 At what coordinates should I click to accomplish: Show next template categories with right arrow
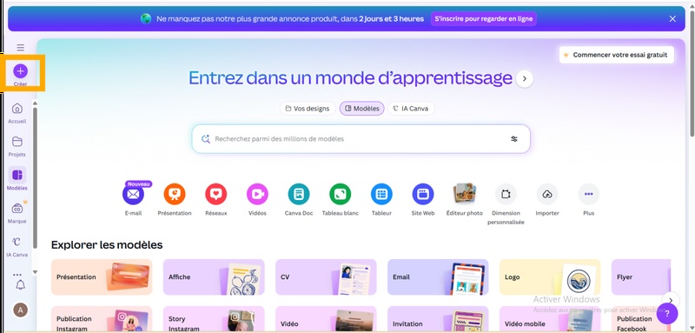(671, 300)
